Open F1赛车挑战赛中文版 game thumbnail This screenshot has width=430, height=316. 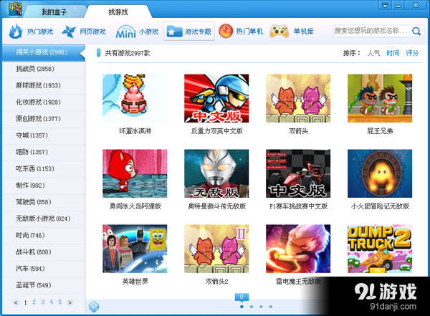tap(298, 173)
